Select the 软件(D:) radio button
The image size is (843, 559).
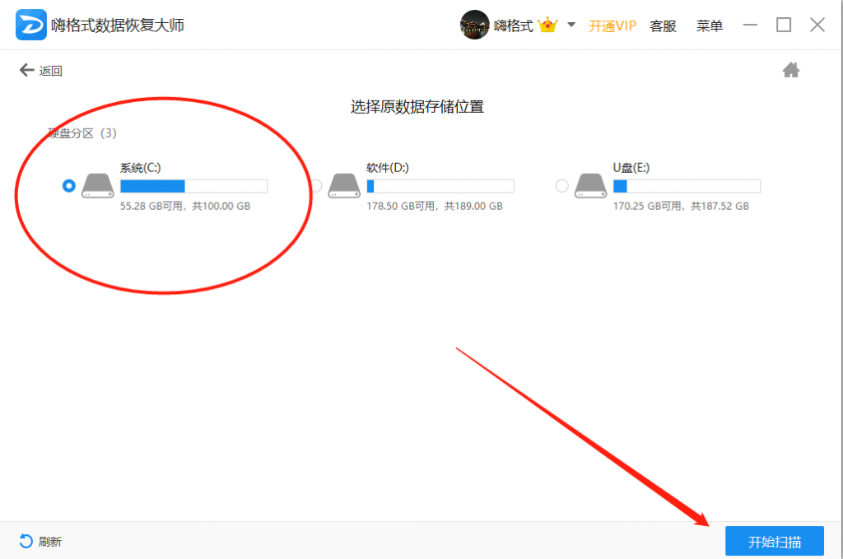315,186
